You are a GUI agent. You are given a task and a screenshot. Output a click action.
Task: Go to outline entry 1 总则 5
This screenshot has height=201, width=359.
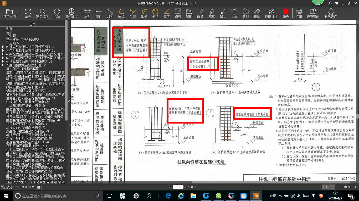tap(12, 43)
